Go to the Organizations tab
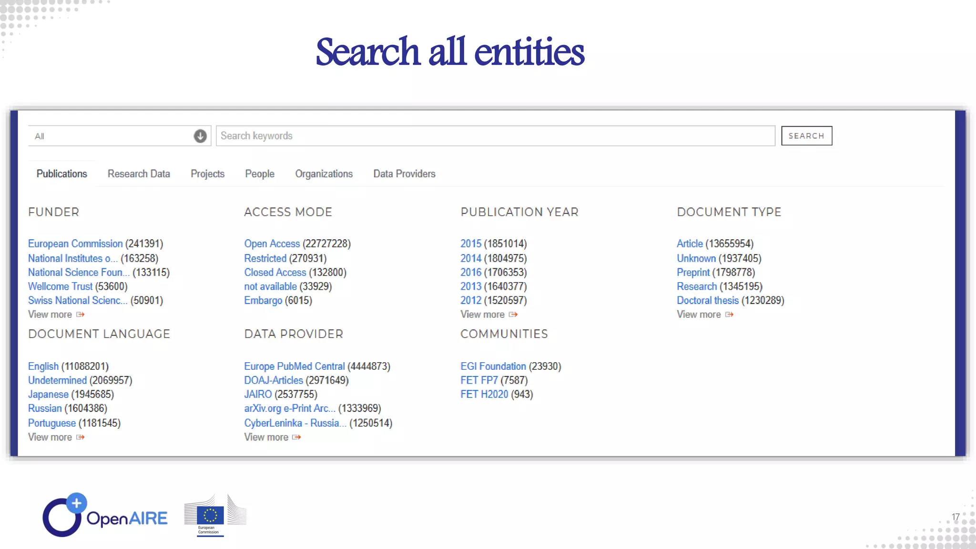The height and width of the screenshot is (549, 976). click(x=324, y=174)
